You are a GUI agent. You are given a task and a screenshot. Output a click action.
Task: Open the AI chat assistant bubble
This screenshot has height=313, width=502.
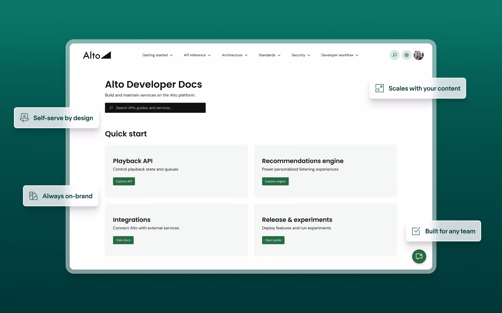(419, 256)
